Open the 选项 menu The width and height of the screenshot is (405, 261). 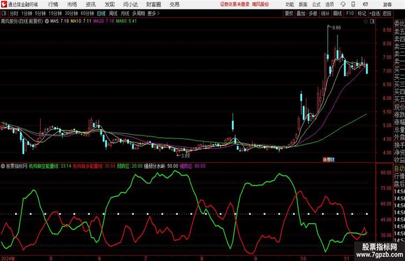(x=329, y=4)
